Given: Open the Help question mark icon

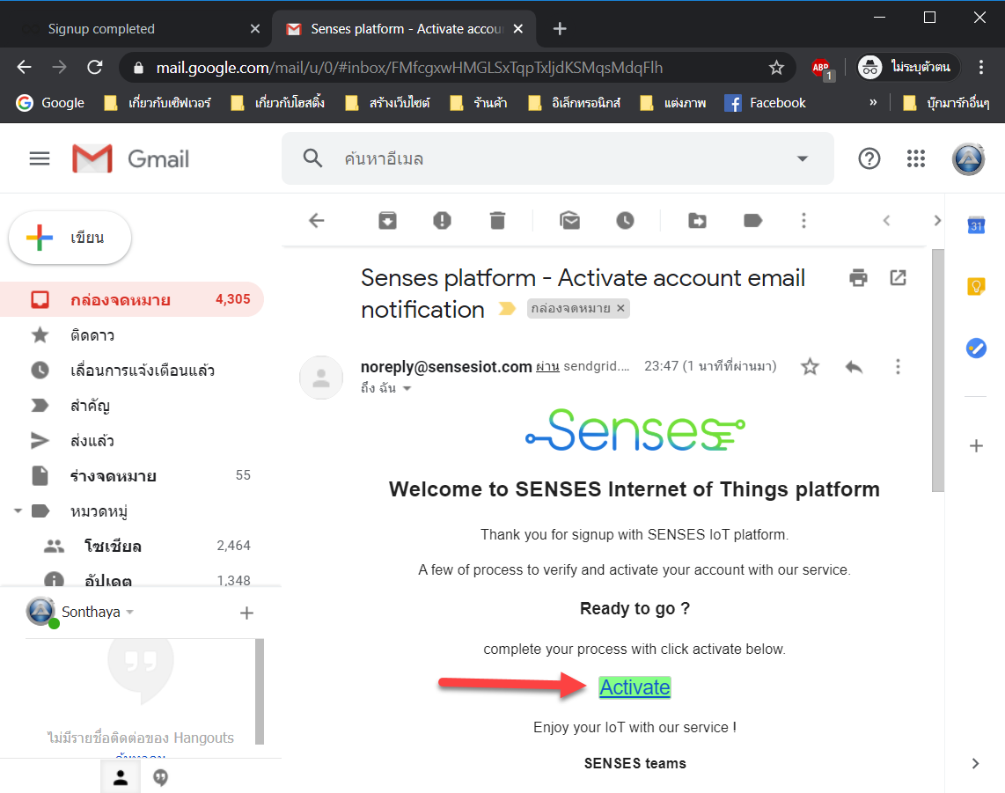Looking at the screenshot, I should tap(869, 158).
